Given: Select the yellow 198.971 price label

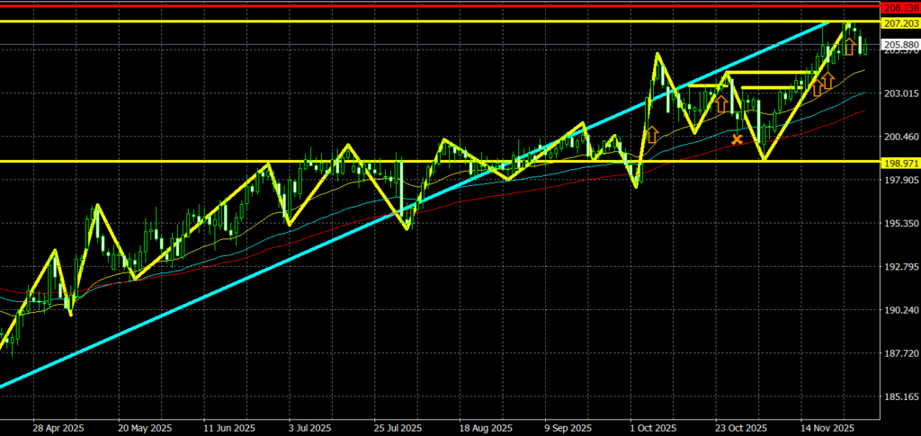Looking at the screenshot, I should point(899,162).
